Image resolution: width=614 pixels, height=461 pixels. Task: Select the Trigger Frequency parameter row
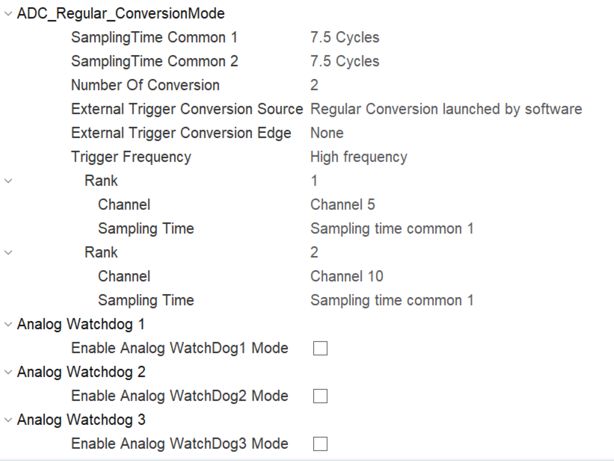131,157
